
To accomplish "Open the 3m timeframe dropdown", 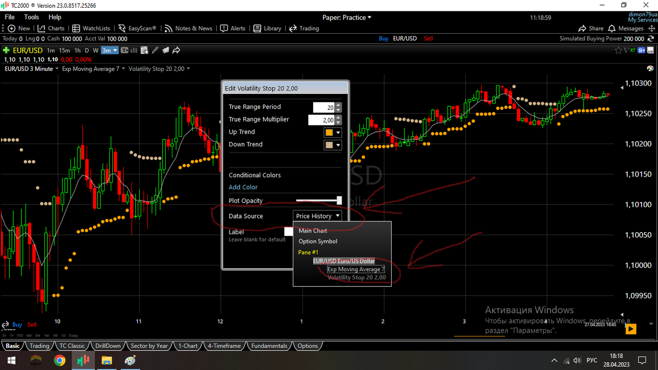I will click(x=110, y=50).
